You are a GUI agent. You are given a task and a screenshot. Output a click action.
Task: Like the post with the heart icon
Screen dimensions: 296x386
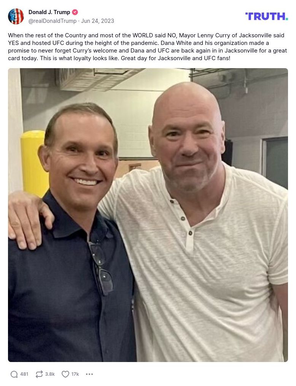point(65,374)
